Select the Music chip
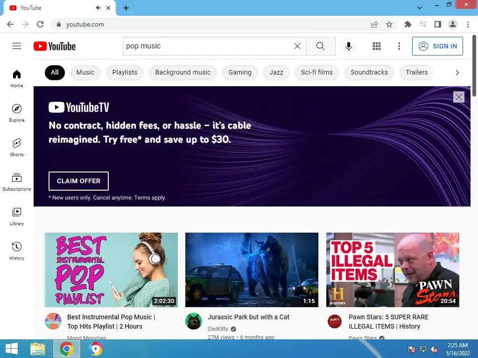Image resolution: width=478 pixels, height=358 pixels. [85, 72]
